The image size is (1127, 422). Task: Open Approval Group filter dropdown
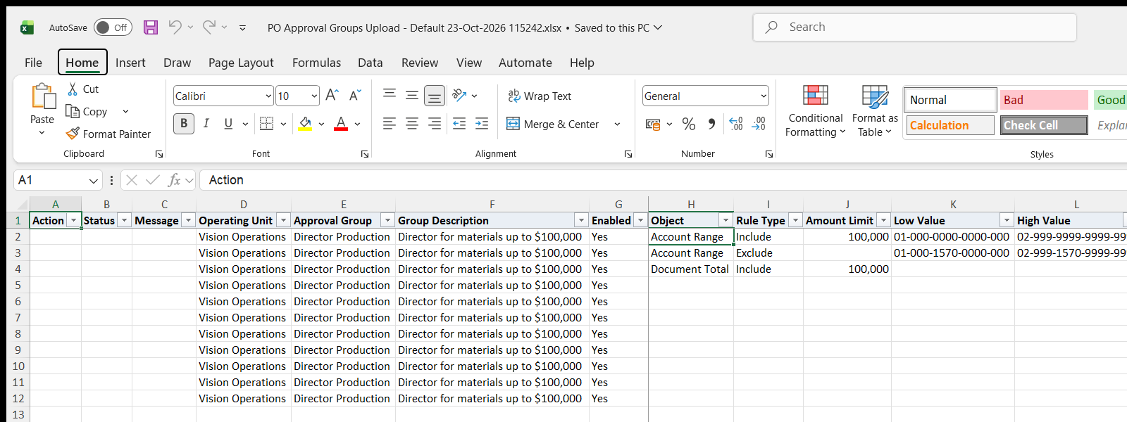[387, 220]
